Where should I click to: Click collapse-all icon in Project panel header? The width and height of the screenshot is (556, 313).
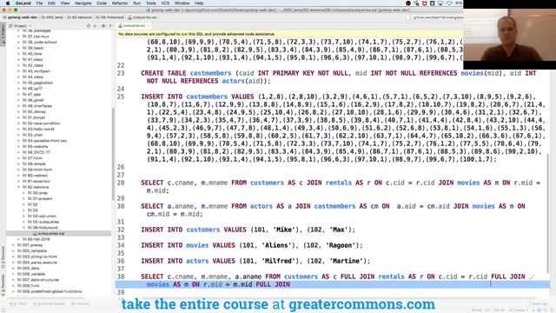click(x=95, y=25)
